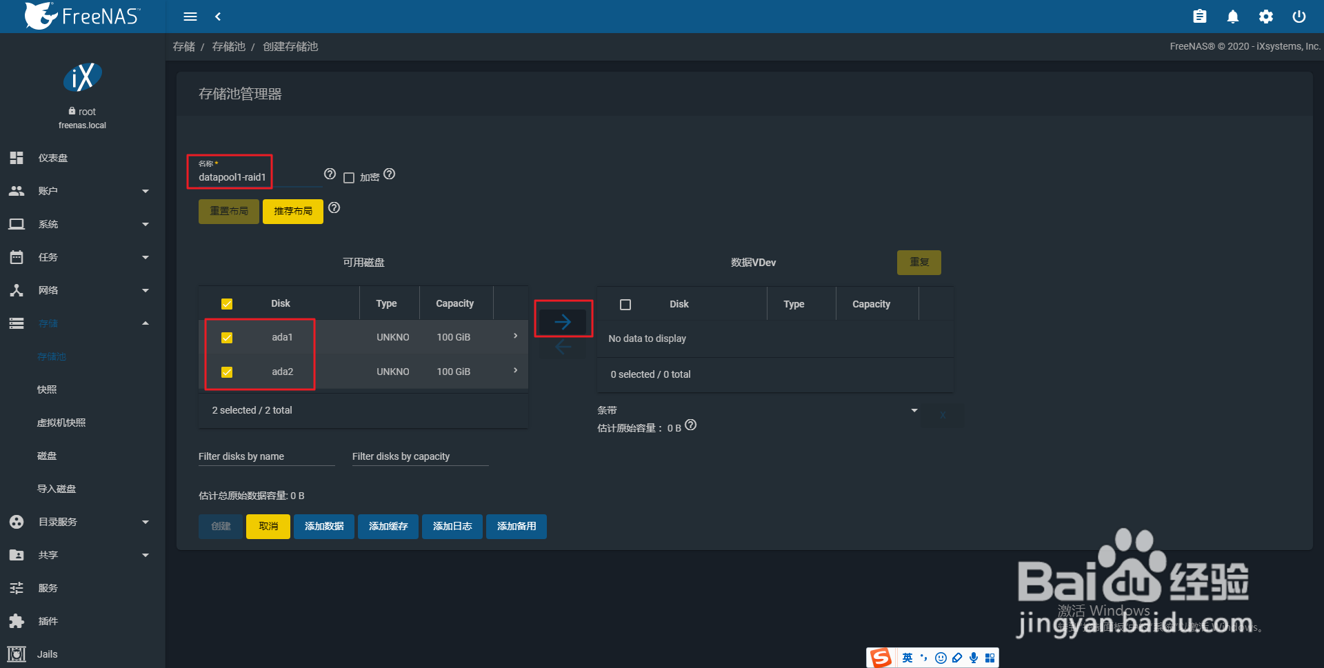This screenshot has width=1324, height=668.
Task: Go to 存储 breadcrumb link
Action: [184, 46]
